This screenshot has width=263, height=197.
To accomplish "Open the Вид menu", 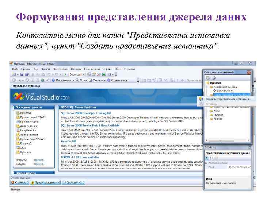I will [35, 69].
